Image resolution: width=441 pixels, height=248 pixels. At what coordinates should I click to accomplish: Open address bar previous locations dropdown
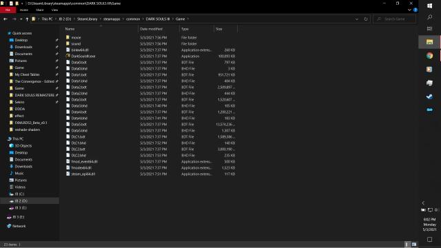[357, 19]
